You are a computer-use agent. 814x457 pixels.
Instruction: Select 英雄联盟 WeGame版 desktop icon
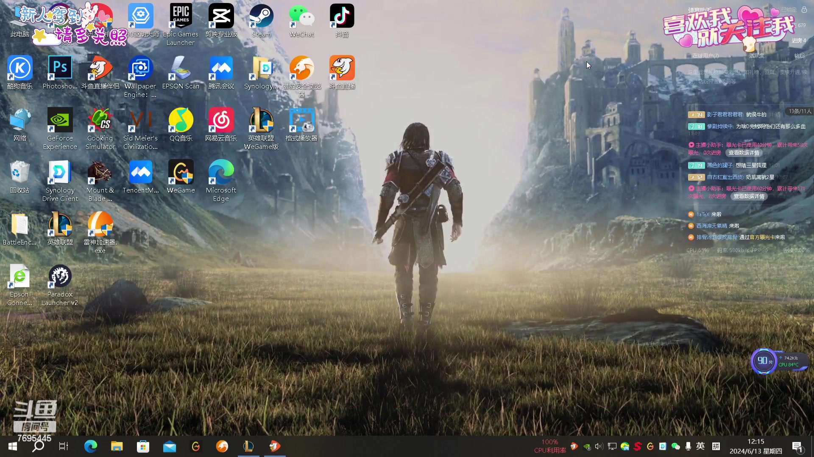point(261,129)
